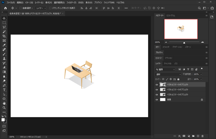This screenshot has height=139, width=216.
Task: Switch to the ヒストグラム tab
Action: (171, 16)
